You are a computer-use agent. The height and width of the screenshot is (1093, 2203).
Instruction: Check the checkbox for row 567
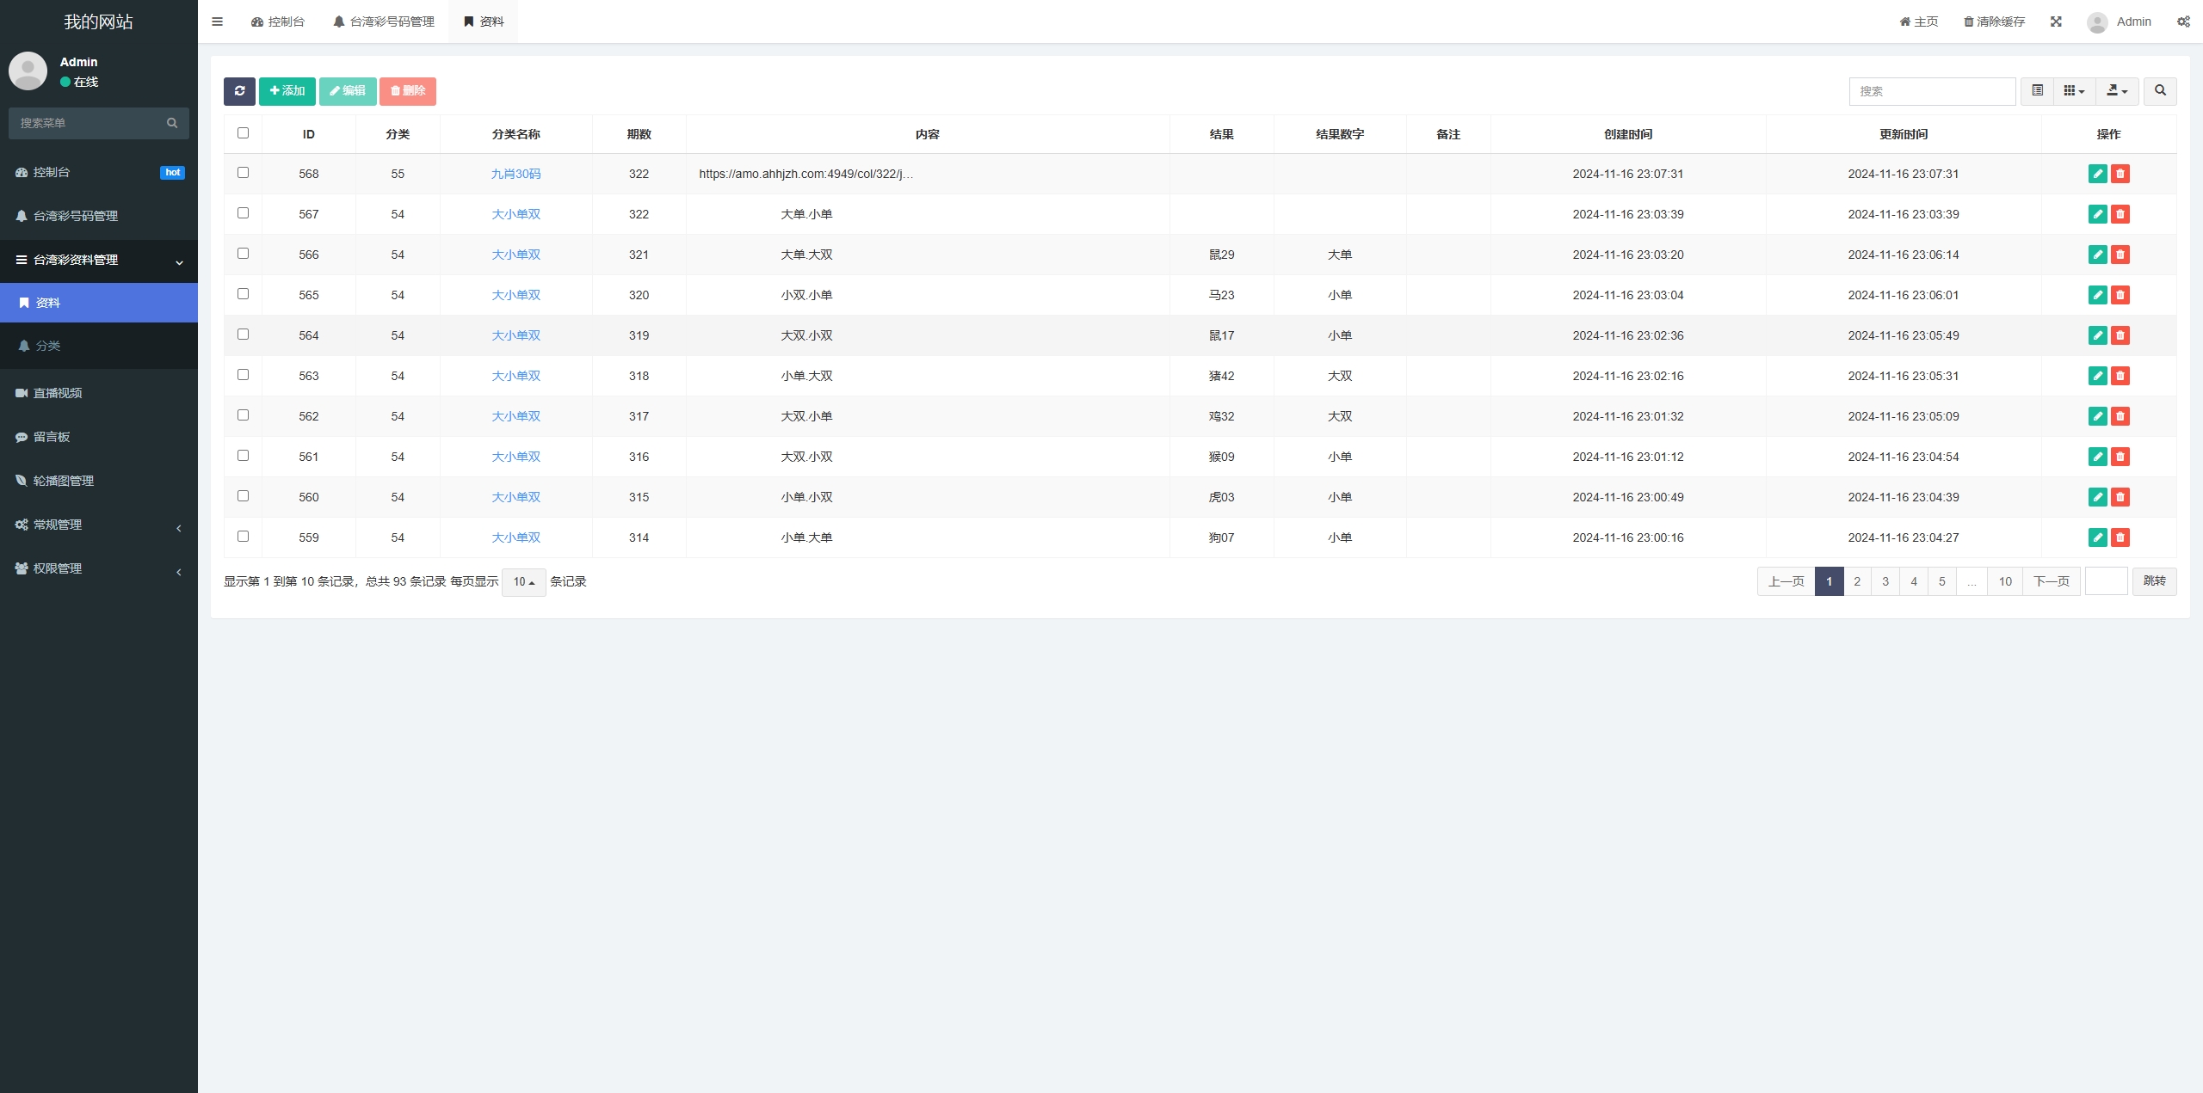[x=243, y=213]
